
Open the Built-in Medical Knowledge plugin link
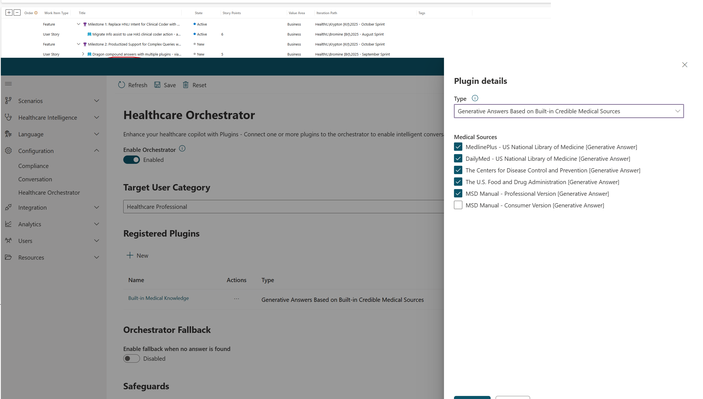tap(159, 298)
